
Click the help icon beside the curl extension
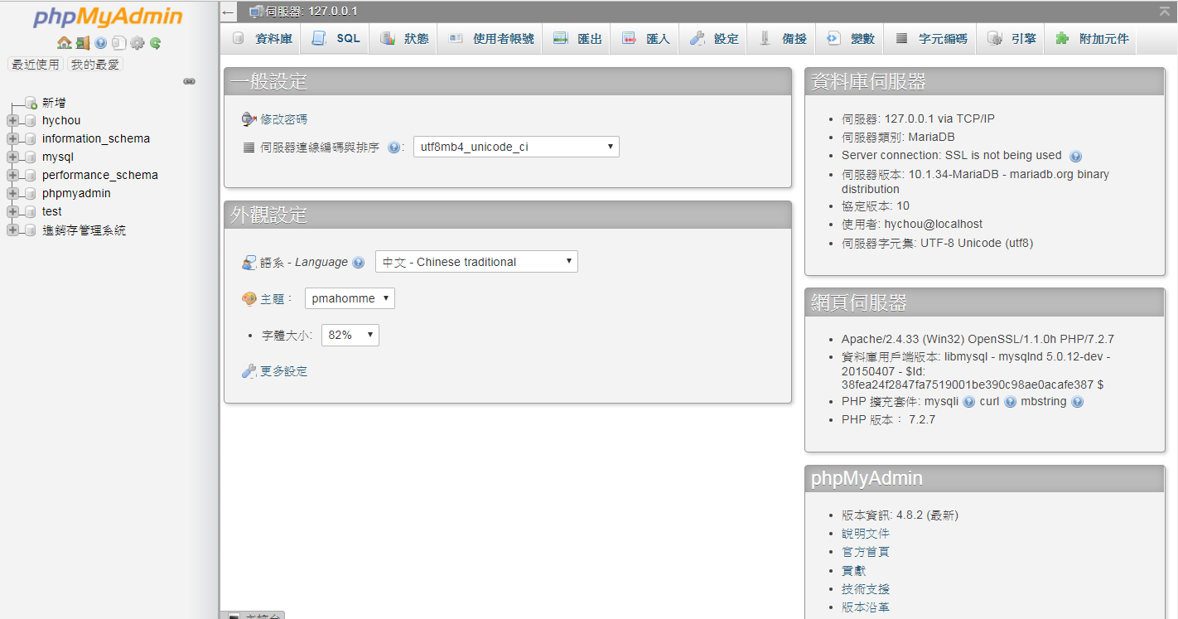(x=1009, y=401)
